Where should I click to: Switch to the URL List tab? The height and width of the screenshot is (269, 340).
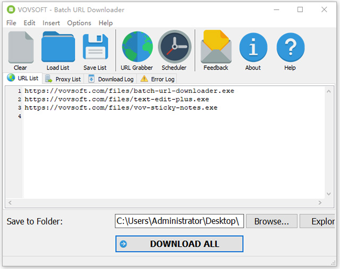[22, 78]
